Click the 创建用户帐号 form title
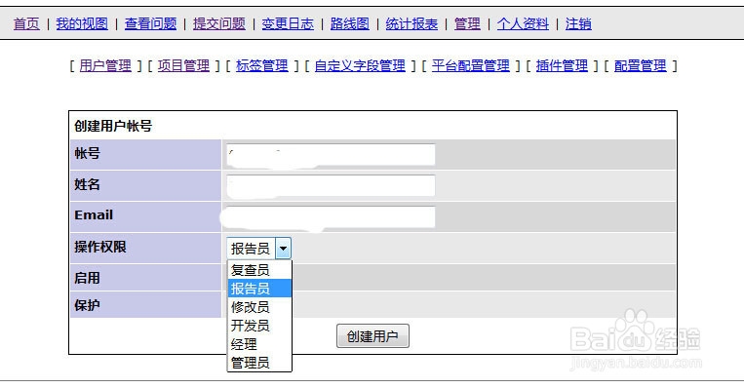Screen dimensions: 744x388 113,126
